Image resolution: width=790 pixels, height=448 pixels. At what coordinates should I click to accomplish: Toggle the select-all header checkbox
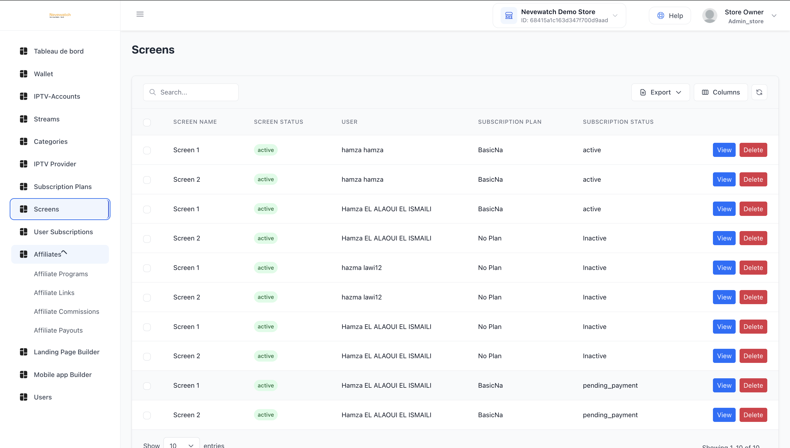click(147, 122)
